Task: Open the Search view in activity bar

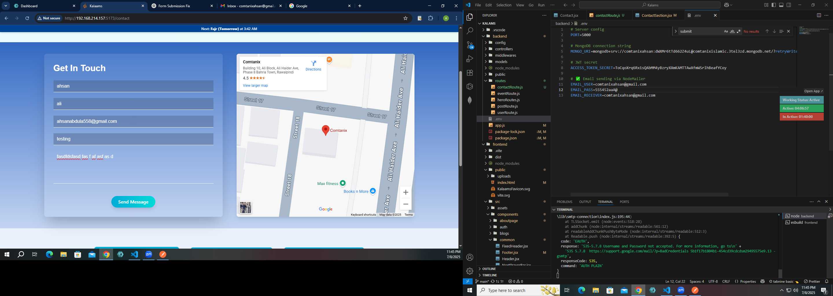Action: point(469,31)
